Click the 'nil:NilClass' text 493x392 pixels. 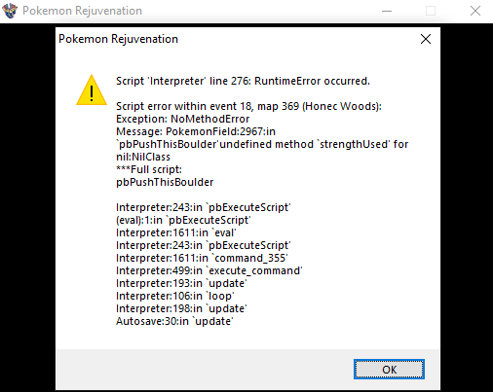143,157
